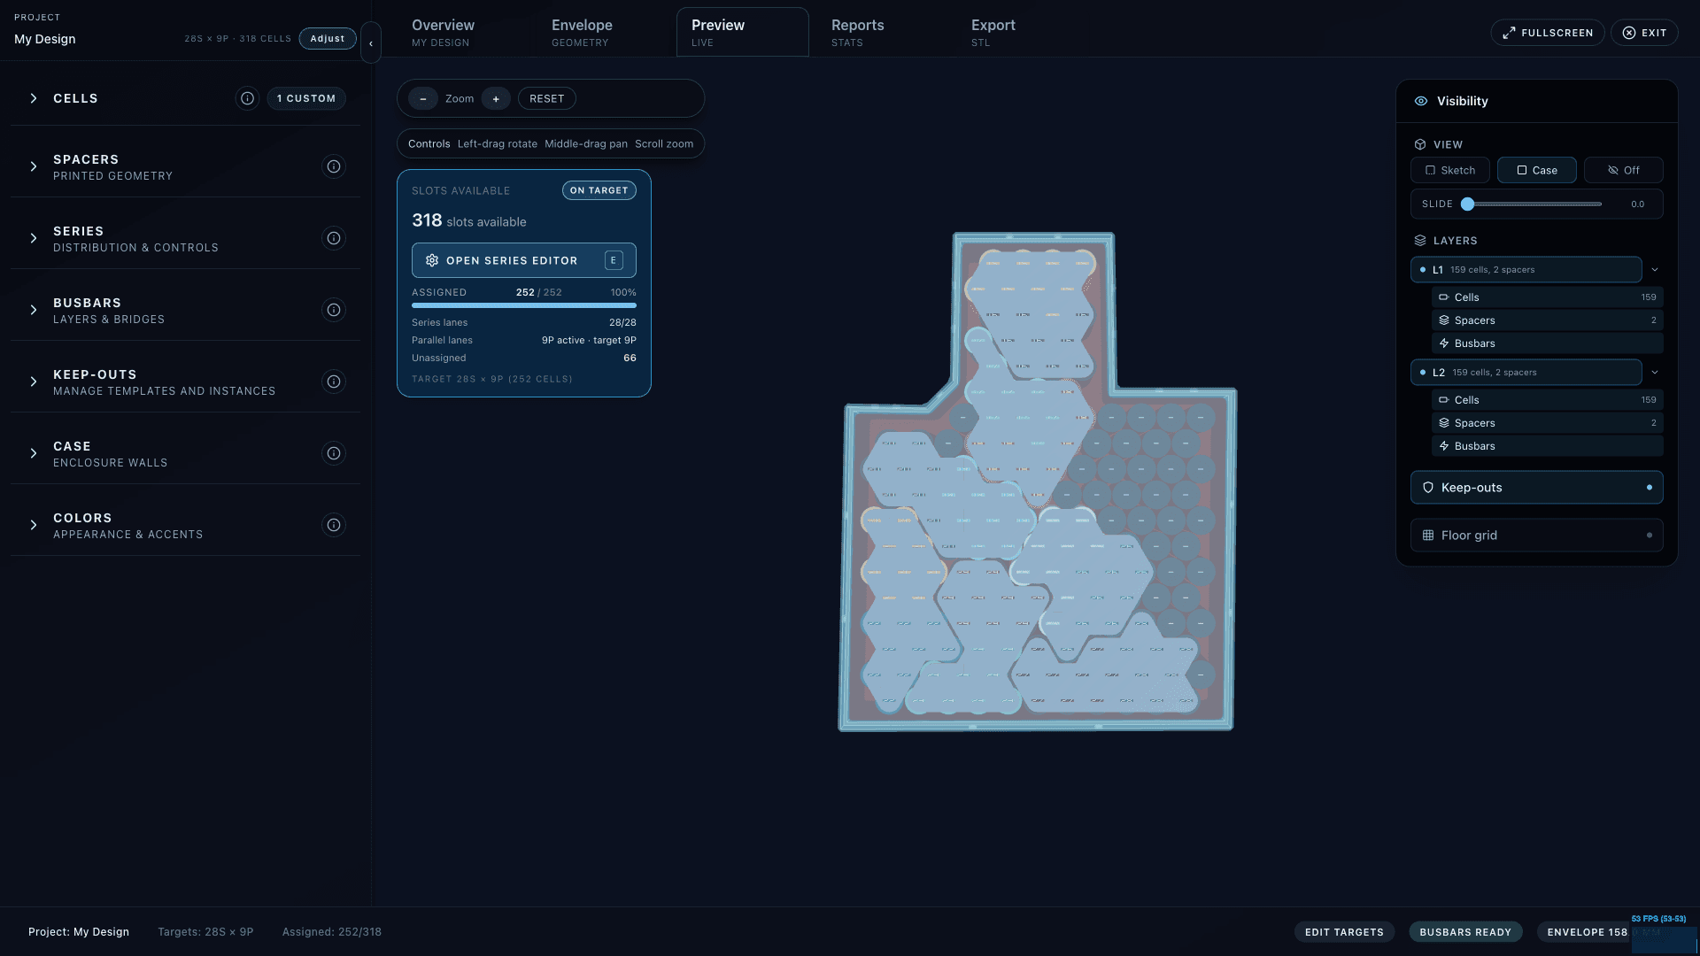Viewport: 1700px width, 956px height.
Task: Click the zoom in plus icon
Action: click(496, 99)
